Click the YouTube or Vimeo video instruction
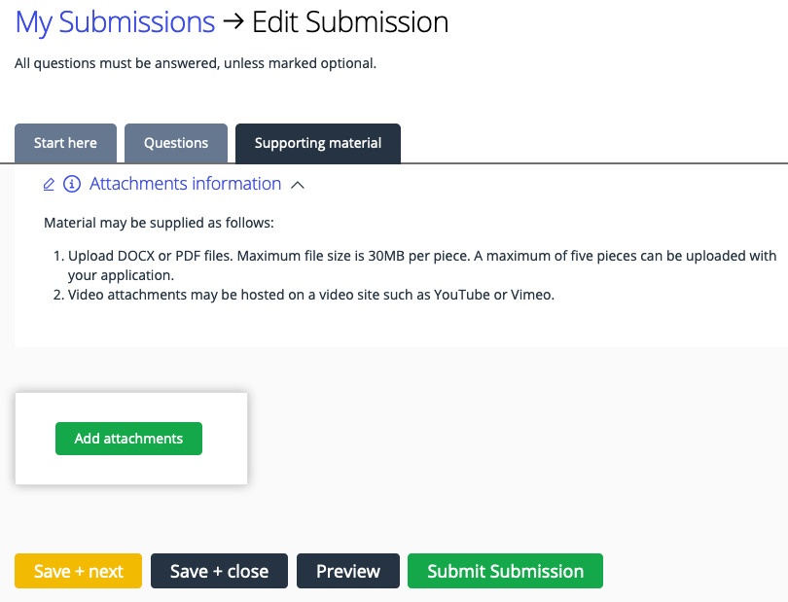 click(310, 295)
